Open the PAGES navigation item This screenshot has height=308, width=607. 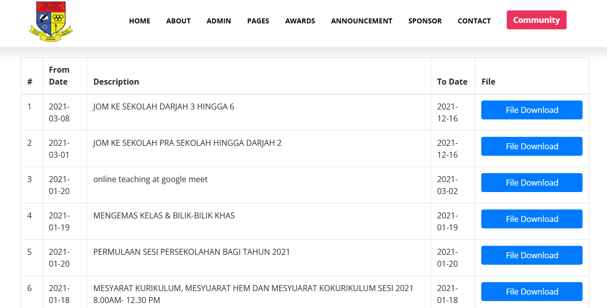[258, 21]
